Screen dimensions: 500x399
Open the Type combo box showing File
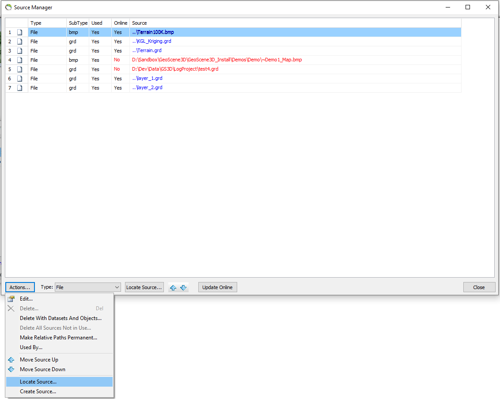(x=88, y=287)
